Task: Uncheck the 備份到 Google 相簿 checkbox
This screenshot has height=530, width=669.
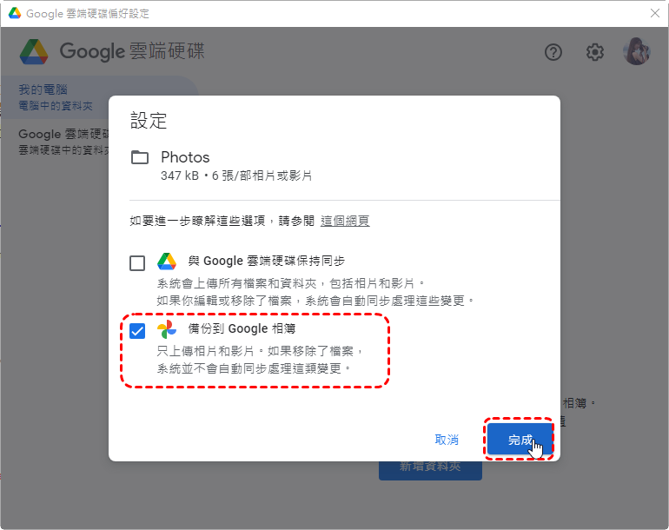Action: coord(137,331)
